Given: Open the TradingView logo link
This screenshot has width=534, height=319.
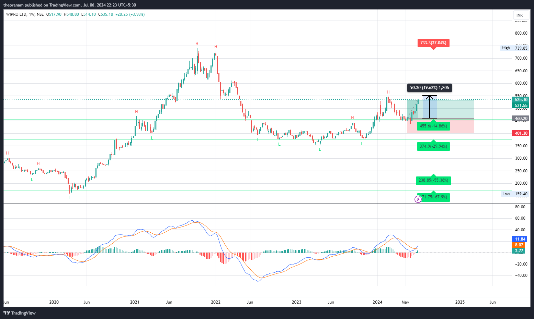Looking at the screenshot, I should tap(20, 313).
